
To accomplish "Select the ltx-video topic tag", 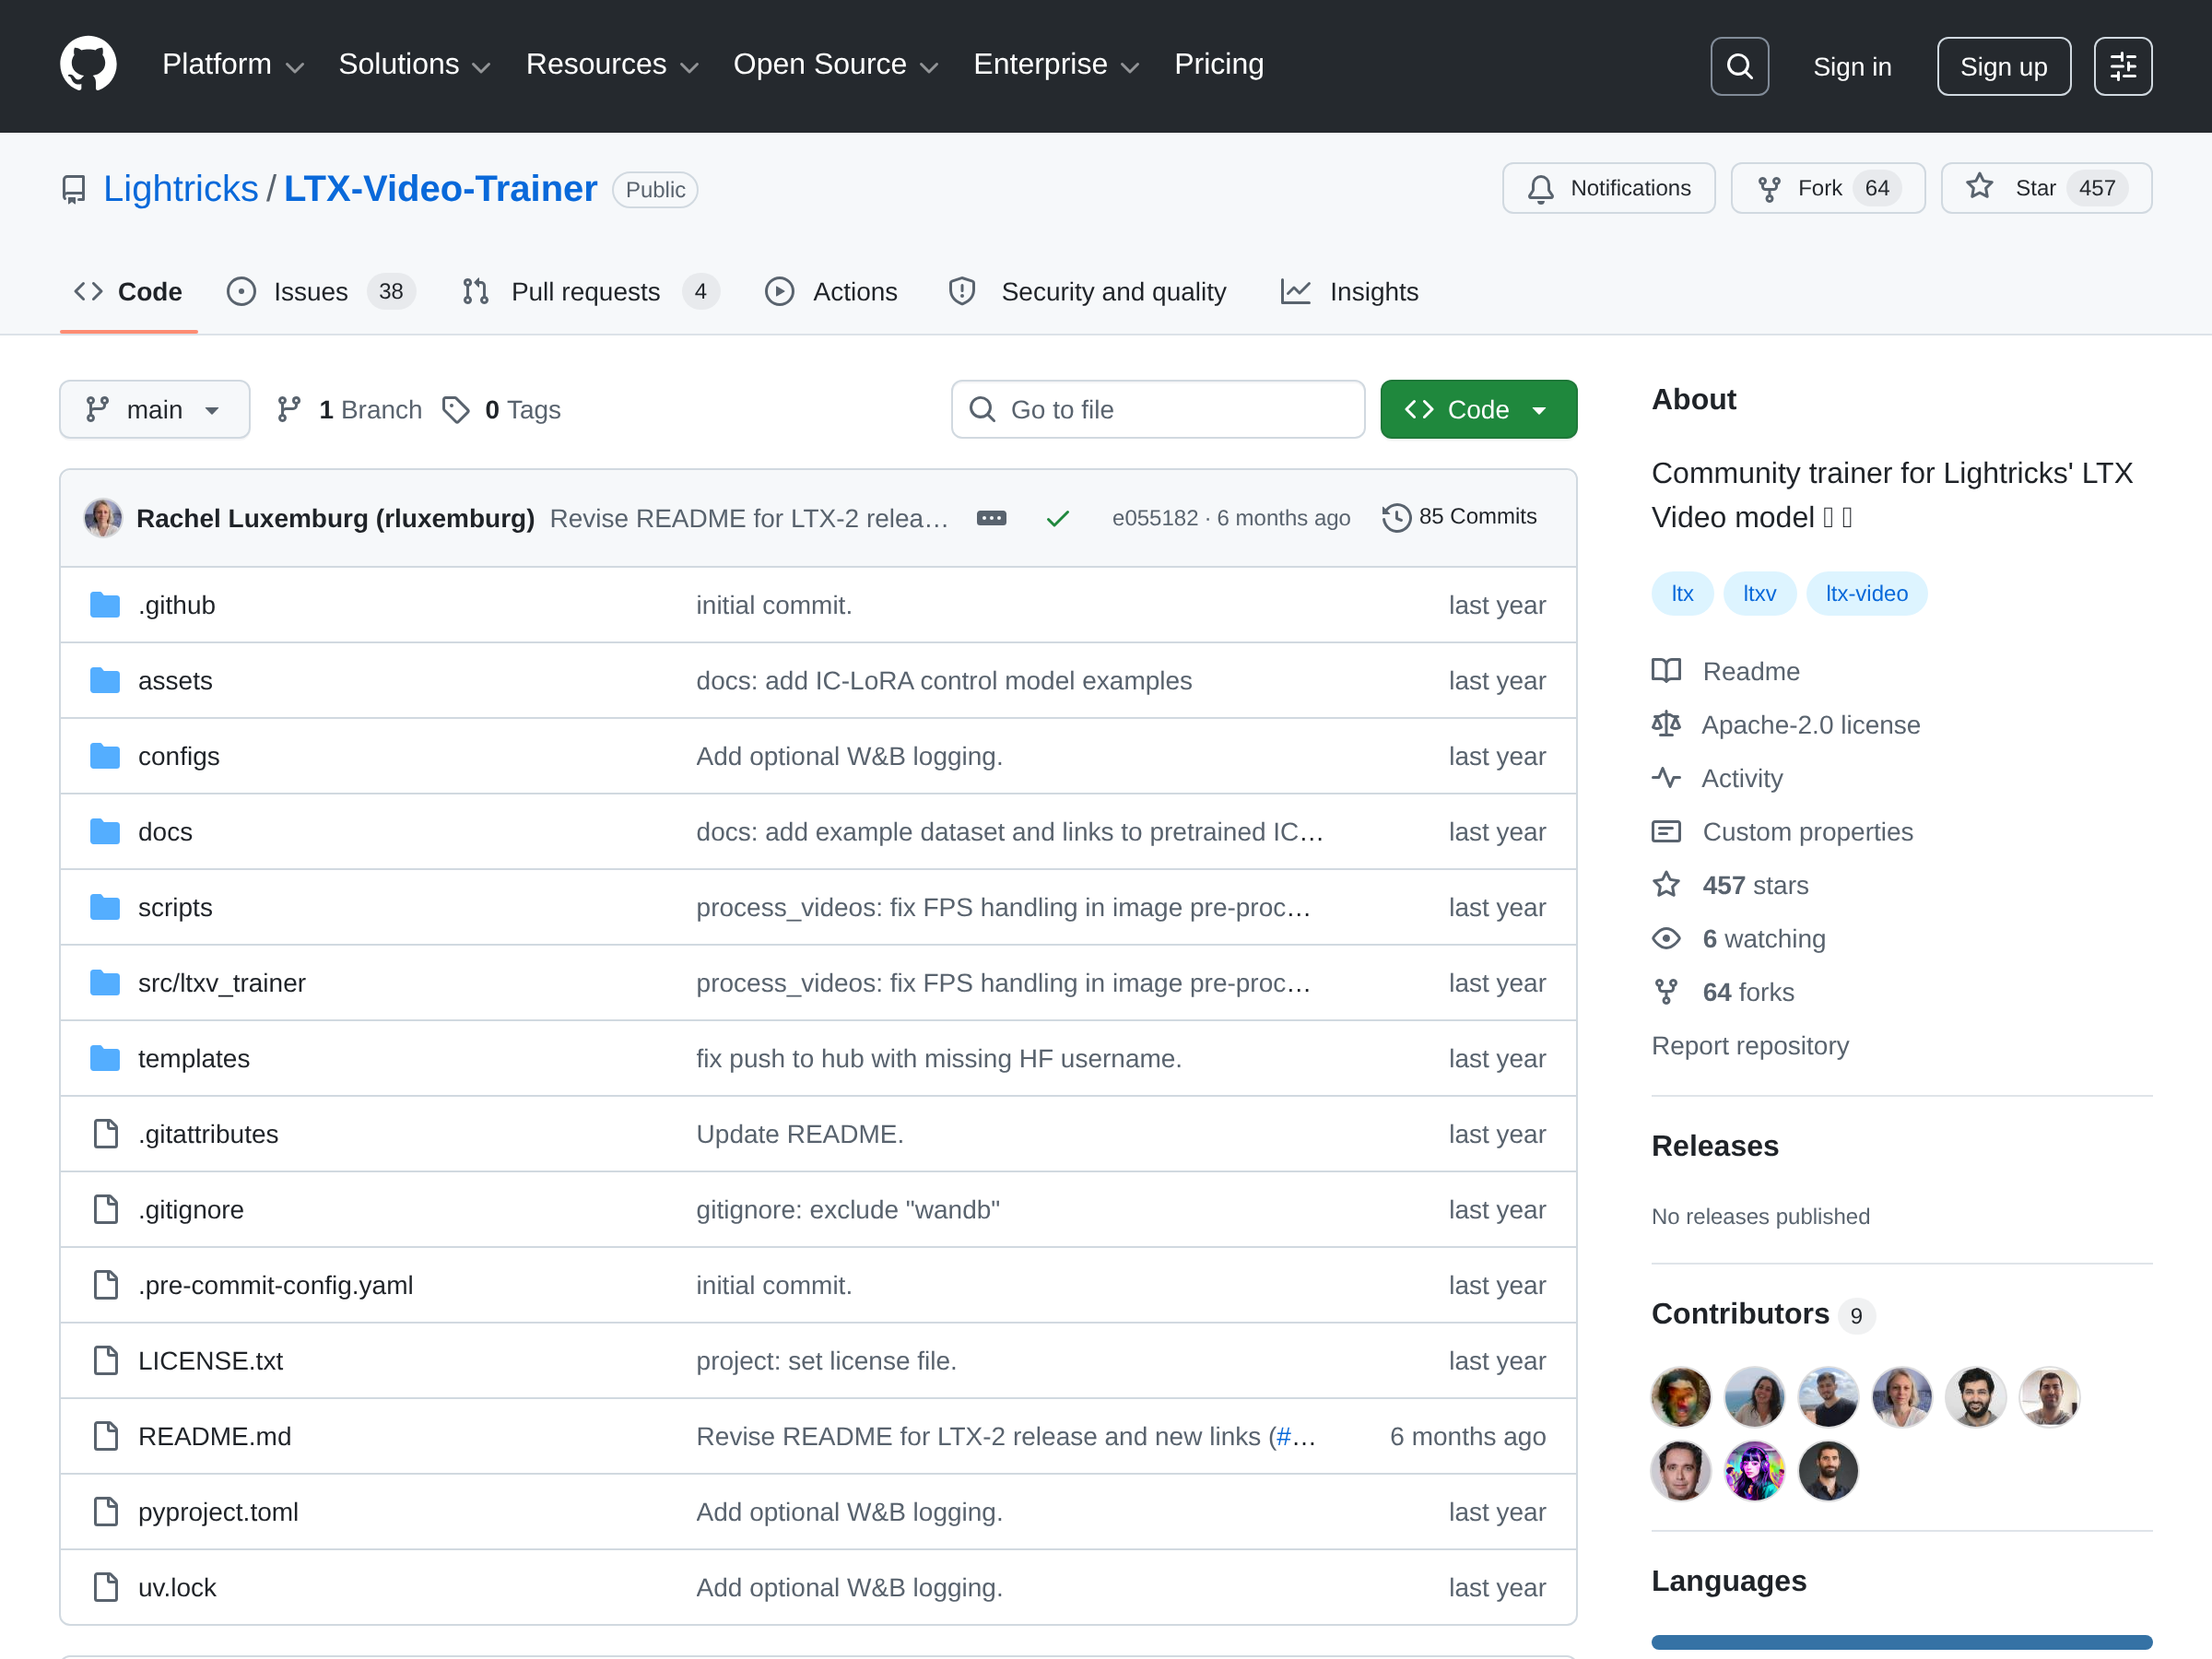I will click(x=1866, y=593).
